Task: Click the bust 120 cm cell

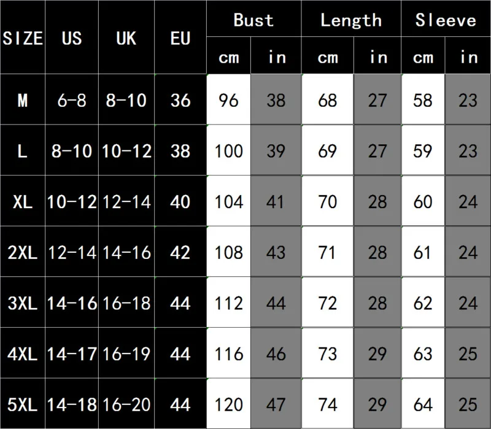Action: 228,404
